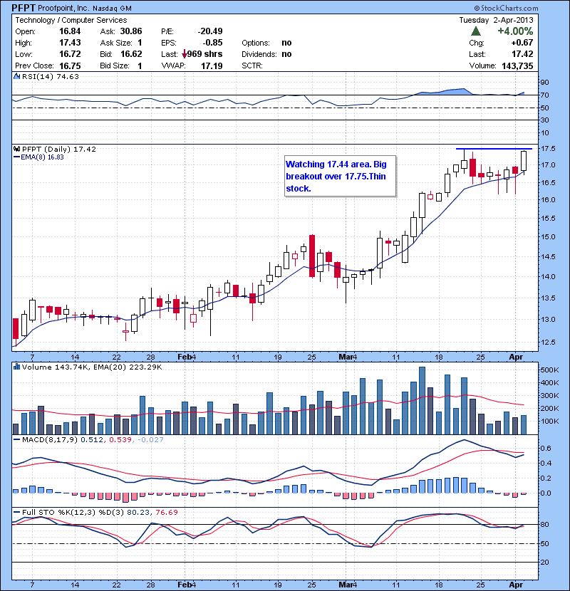Viewport: 570px width, 591px height.
Task: Click the MACD histogram value -0.027
Action: pos(150,439)
